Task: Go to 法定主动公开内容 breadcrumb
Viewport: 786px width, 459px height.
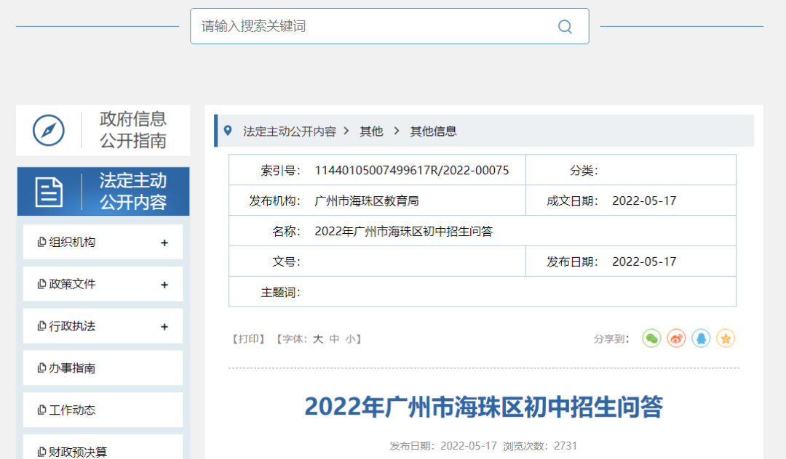Action: 290,131
